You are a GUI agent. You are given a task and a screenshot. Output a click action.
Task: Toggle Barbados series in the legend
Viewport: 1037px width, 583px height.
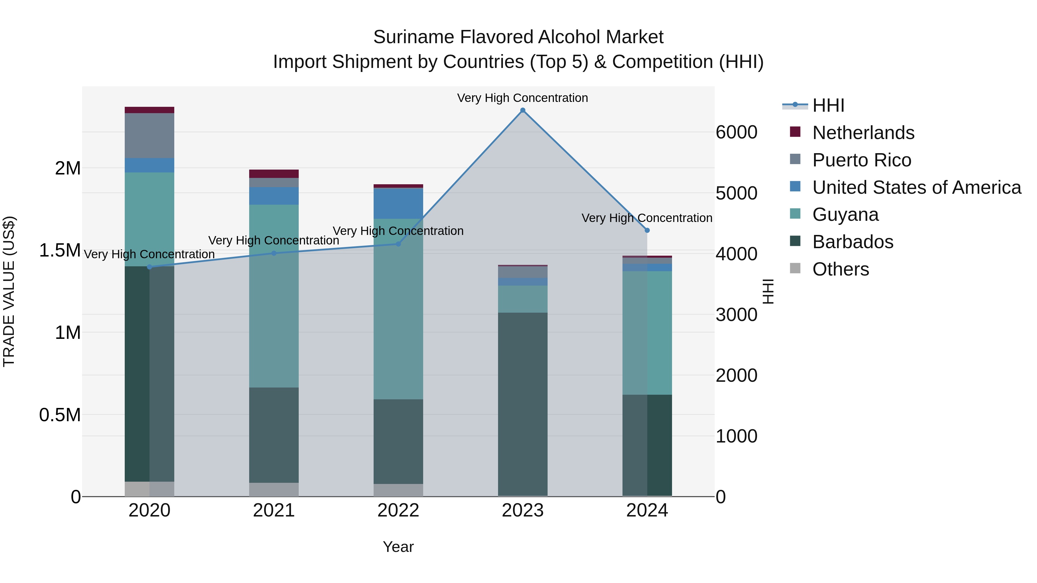click(x=841, y=242)
